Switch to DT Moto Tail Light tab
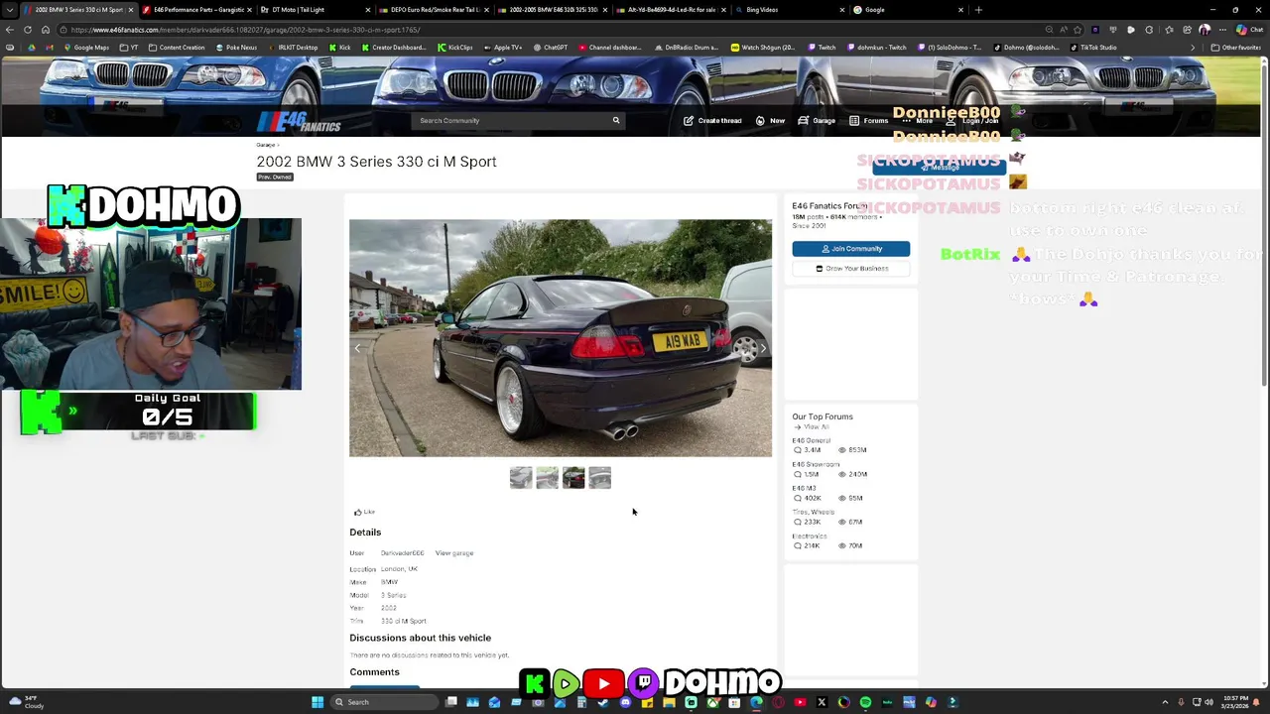The image size is (1270, 714). click(x=316, y=10)
